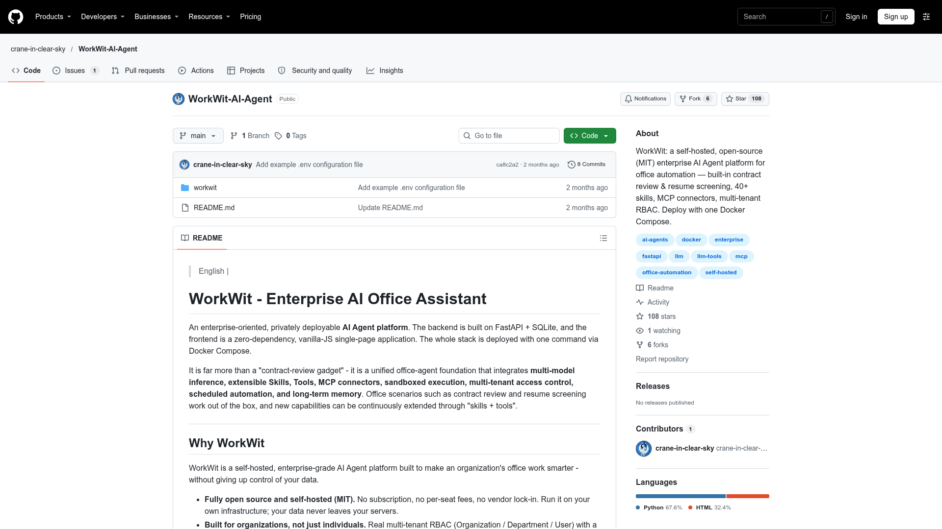Click the star icon beside 108 stars

[640, 316]
